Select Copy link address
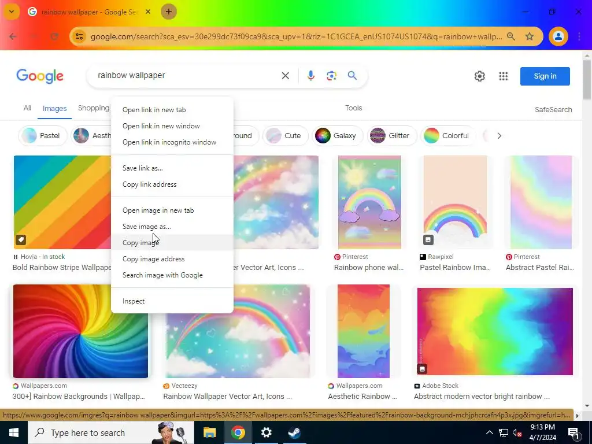Screen dimensions: 592x444 [172, 184]
